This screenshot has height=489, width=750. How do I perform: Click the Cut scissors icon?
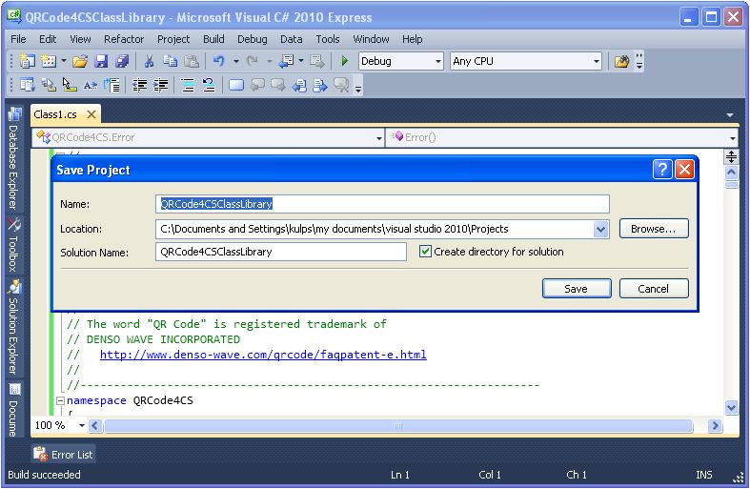coord(150,61)
